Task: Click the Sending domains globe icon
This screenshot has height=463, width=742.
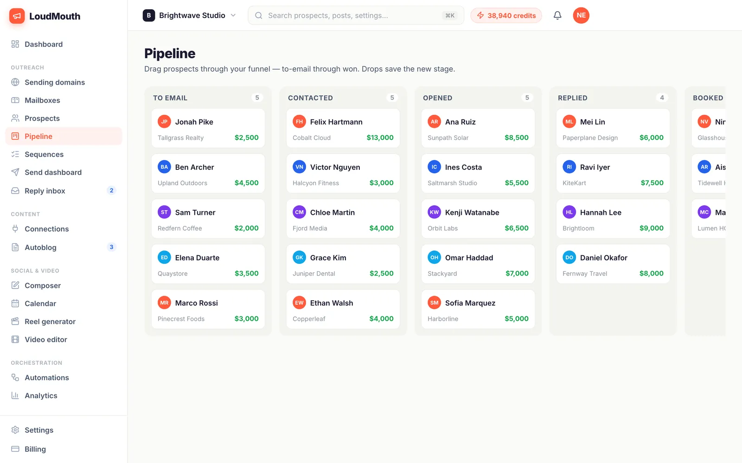Action: [15, 82]
